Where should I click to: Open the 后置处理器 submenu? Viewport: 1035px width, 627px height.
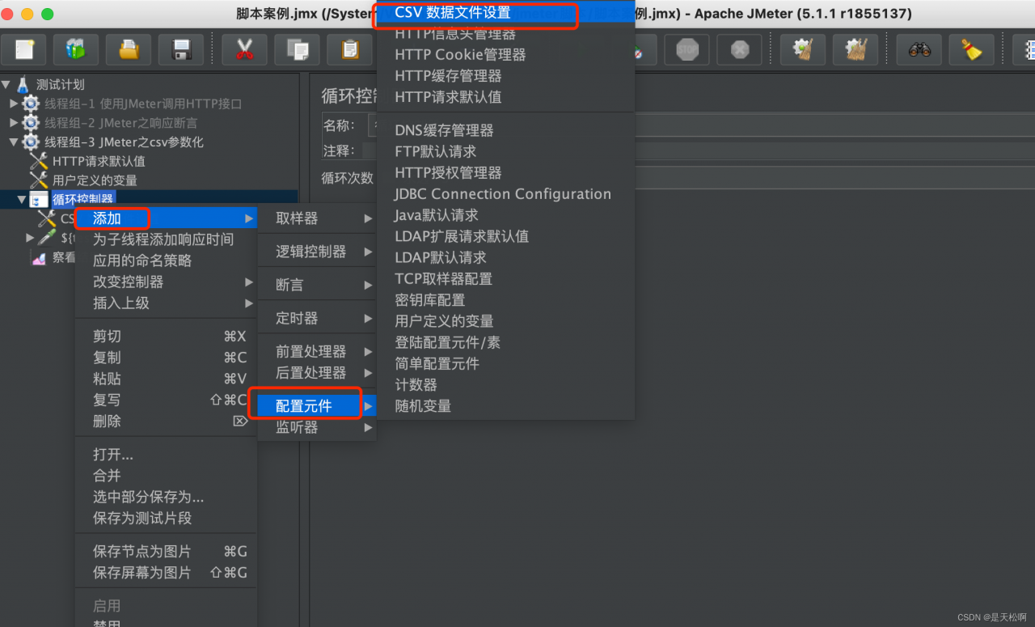tap(317, 372)
